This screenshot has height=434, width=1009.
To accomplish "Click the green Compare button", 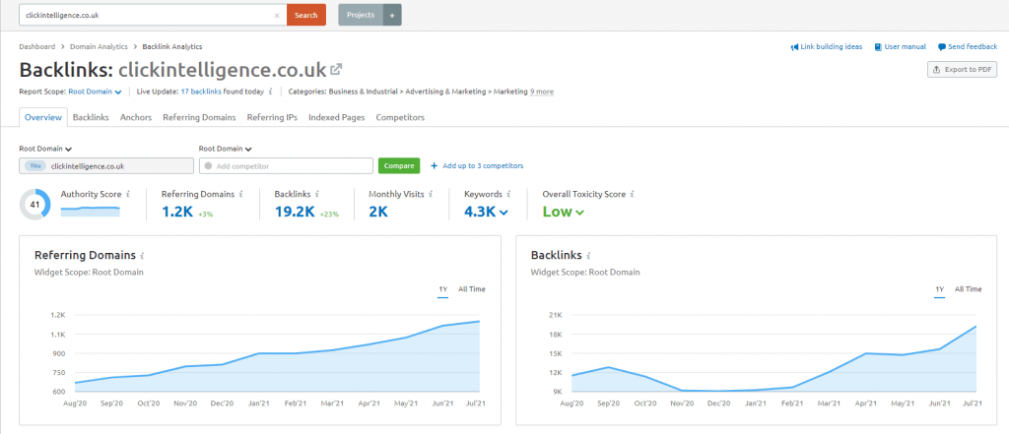I will [399, 166].
